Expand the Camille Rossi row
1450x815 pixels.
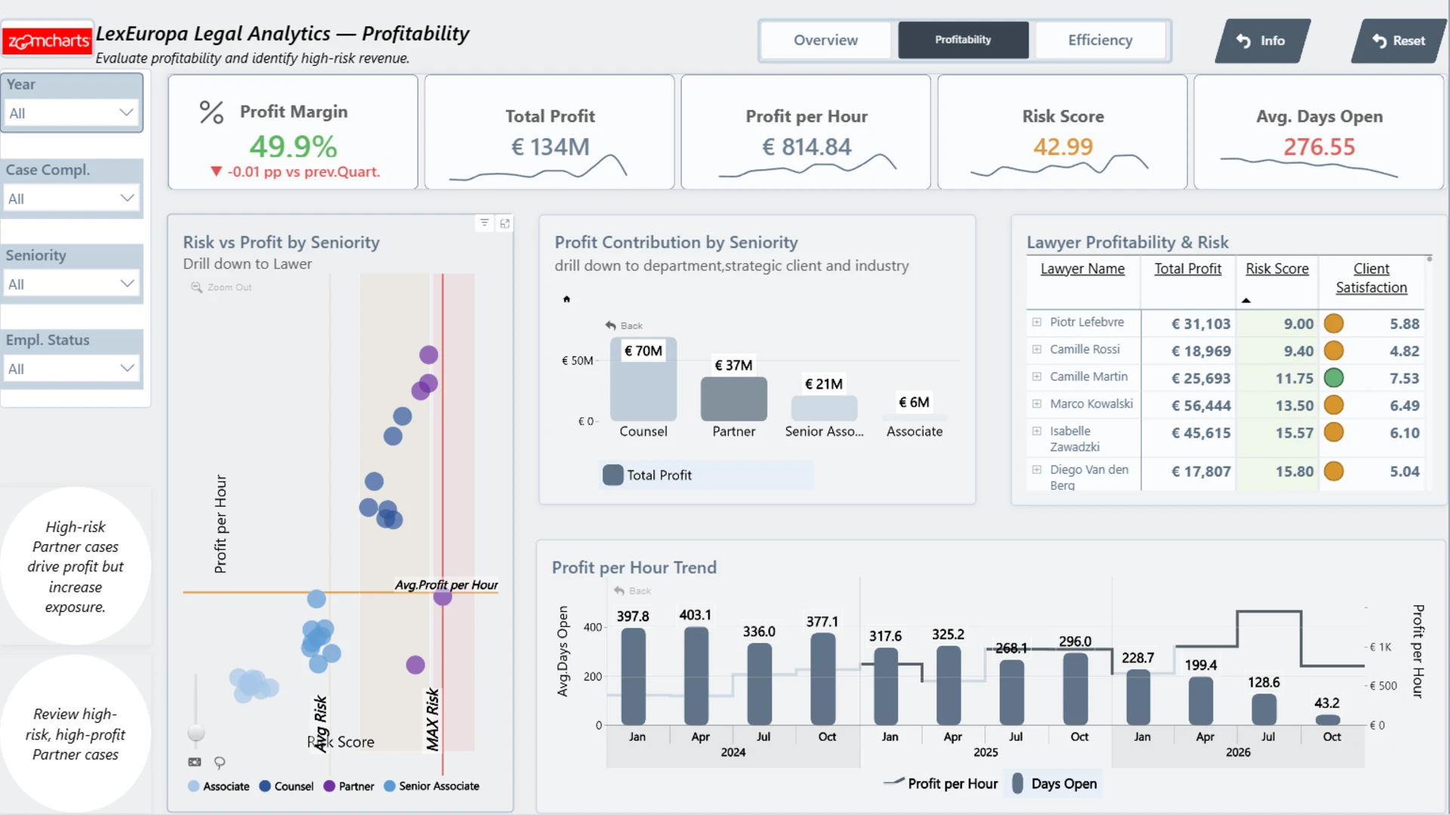click(1037, 349)
